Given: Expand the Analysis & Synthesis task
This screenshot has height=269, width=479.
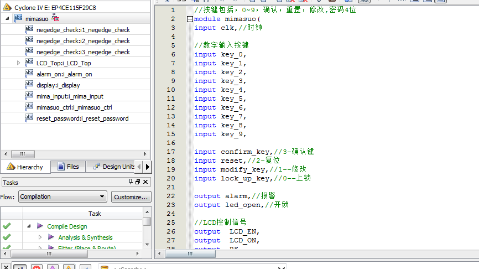Looking at the screenshot, I should [40, 237].
